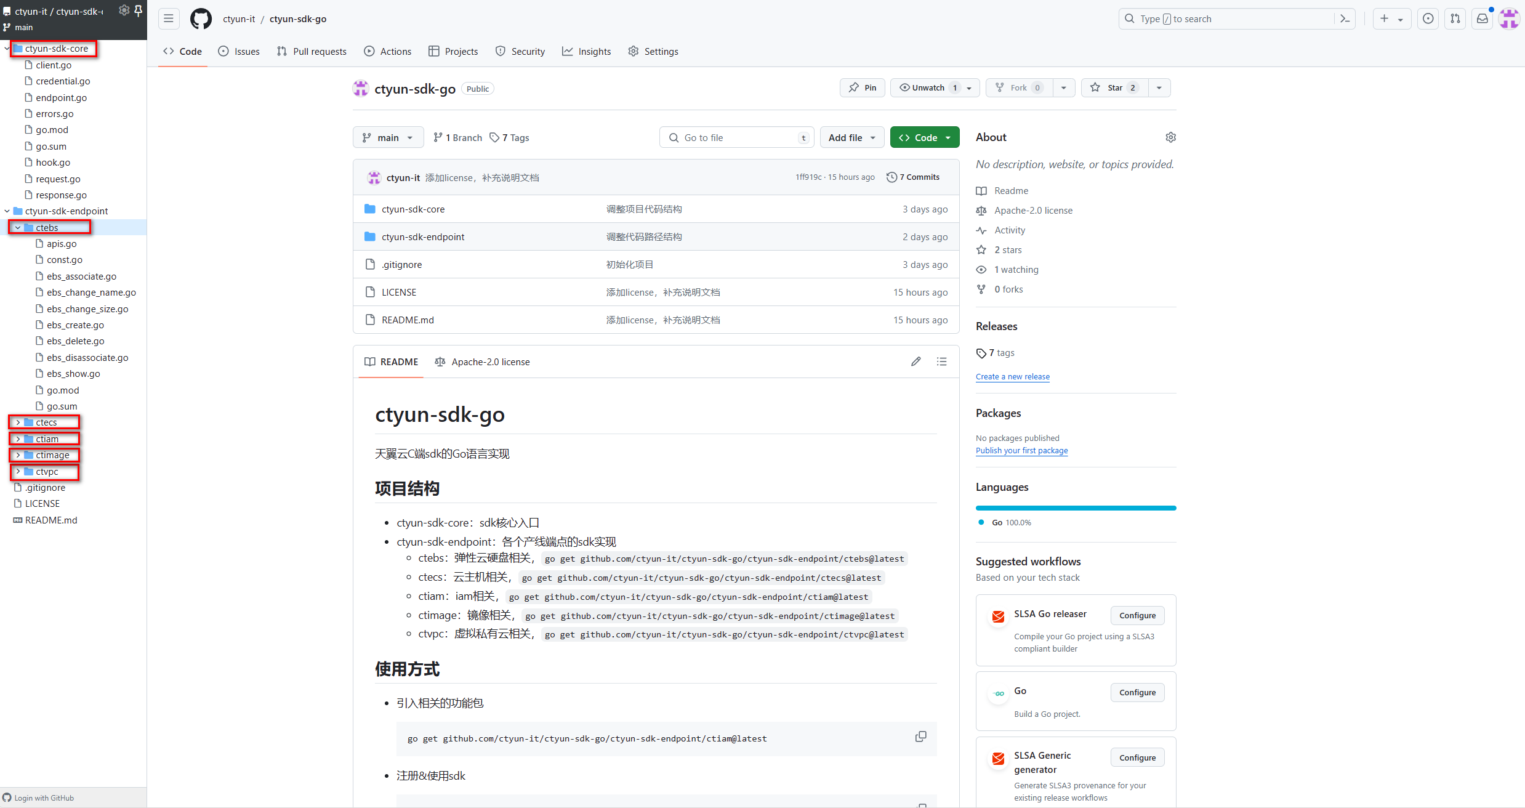
Task: Open Login with GitHub in sidebar
Action: 38,798
